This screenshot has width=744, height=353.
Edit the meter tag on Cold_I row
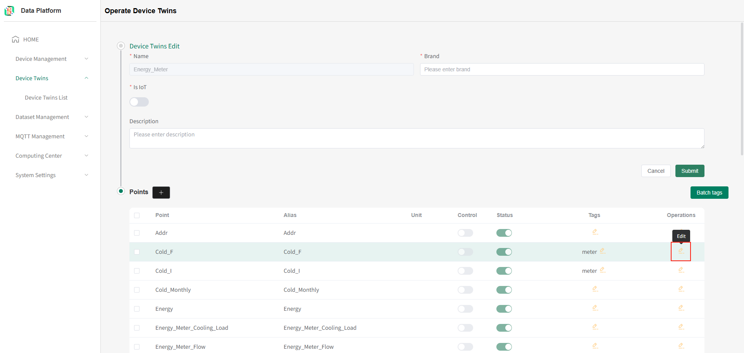602,270
